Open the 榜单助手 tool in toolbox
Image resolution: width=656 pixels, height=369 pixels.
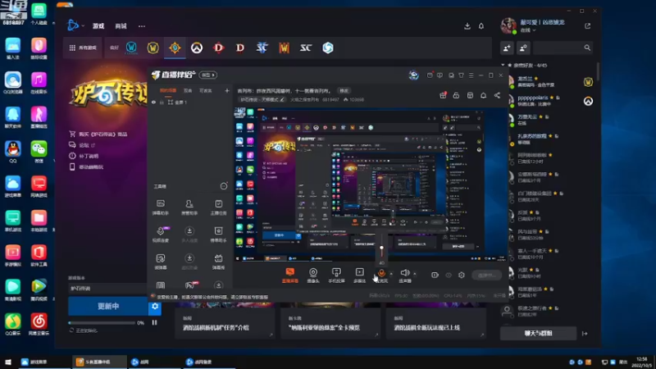click(x=218, y=235)
